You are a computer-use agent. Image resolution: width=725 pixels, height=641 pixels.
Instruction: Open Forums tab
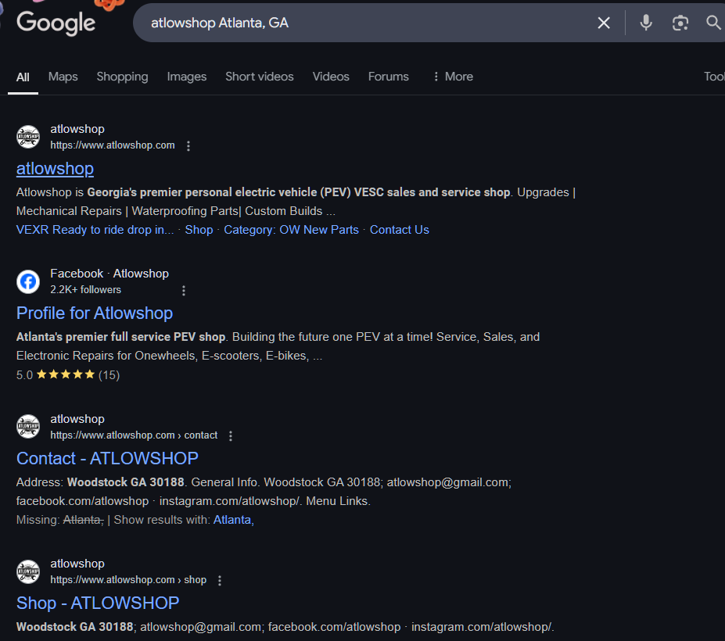coord(389,77)
